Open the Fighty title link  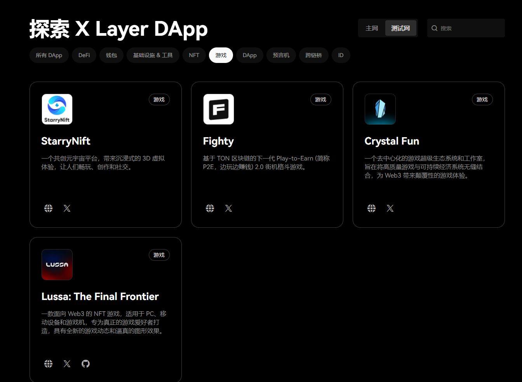tap(218, 141)
